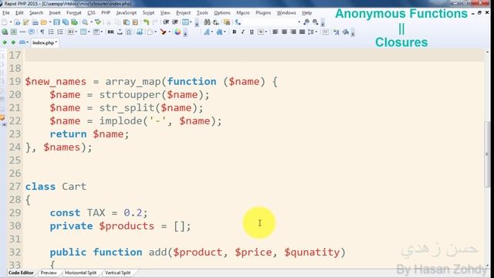Justify text alignment
This screenshot has width=494, height=278.
(x=302, y=32)
